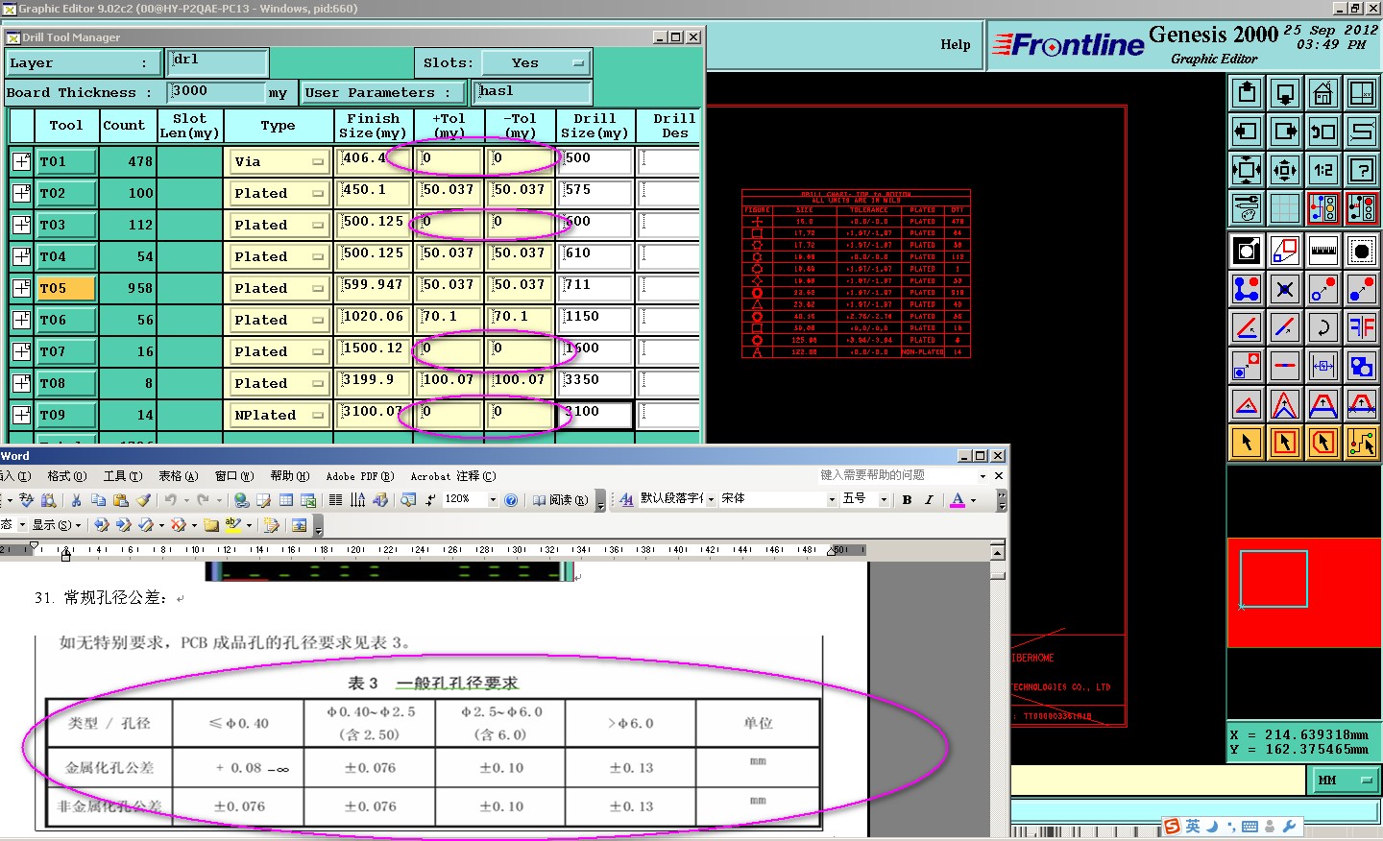1383x841 pixels.
Task: Click the User Parameters field showing hasl
Action: 534,92
